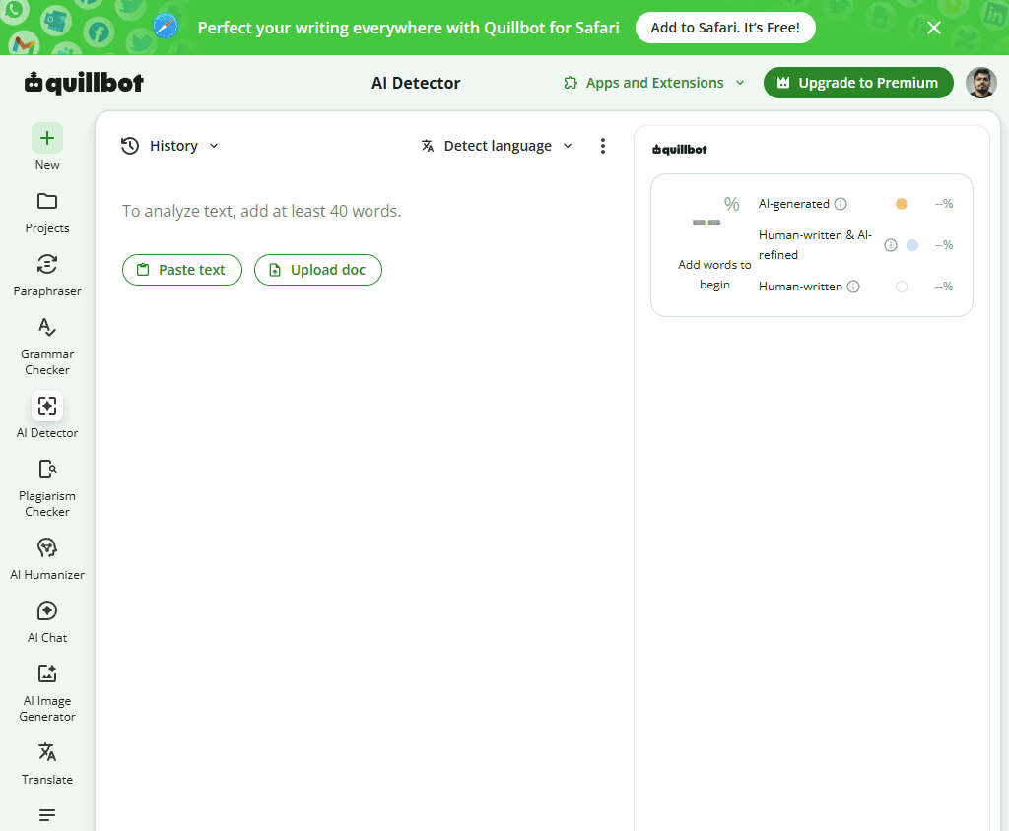This screenshot has height=831, width=1009.
Task: Open the AI Chat tool
Action: [47, 622]
